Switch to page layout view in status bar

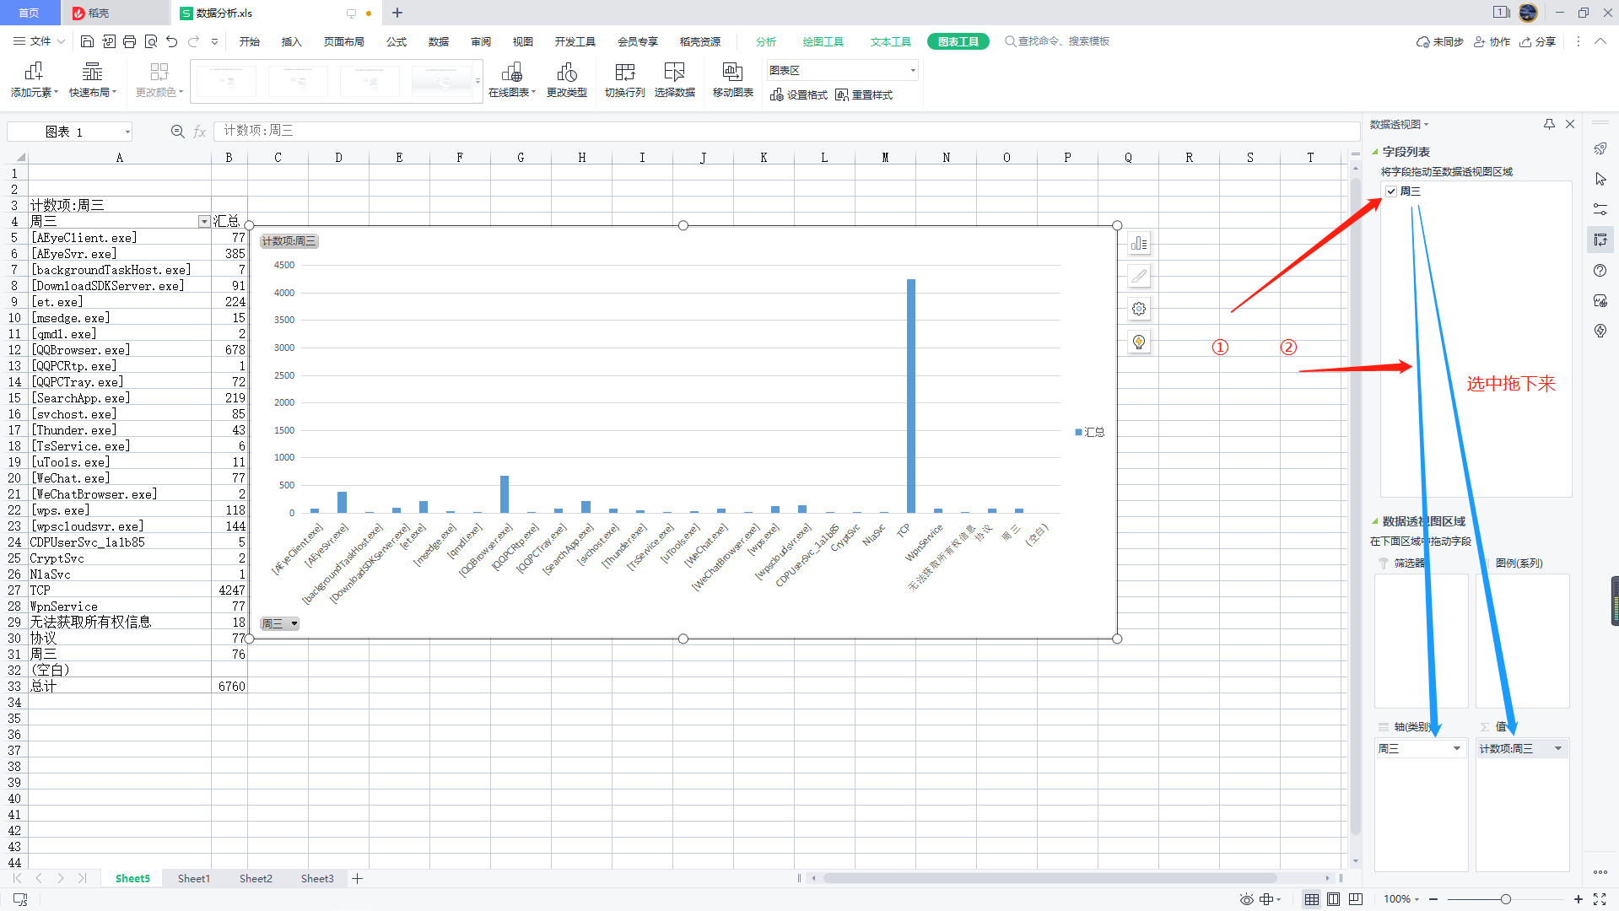tap(1334, 899)
